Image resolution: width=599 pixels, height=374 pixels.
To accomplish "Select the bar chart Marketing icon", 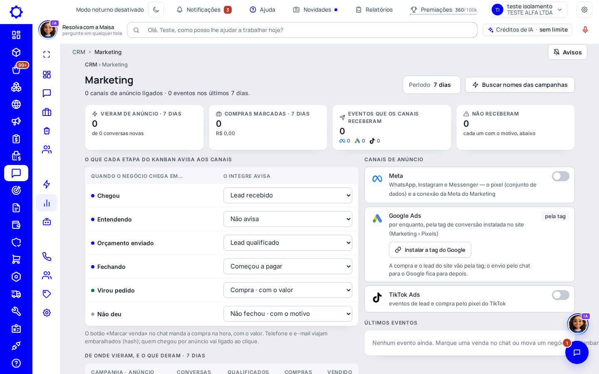I will tap(47, 203).
